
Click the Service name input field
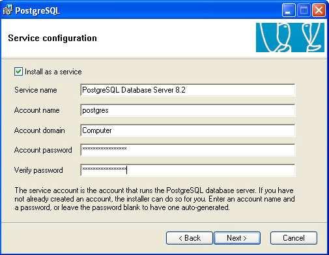coord(188,90)
